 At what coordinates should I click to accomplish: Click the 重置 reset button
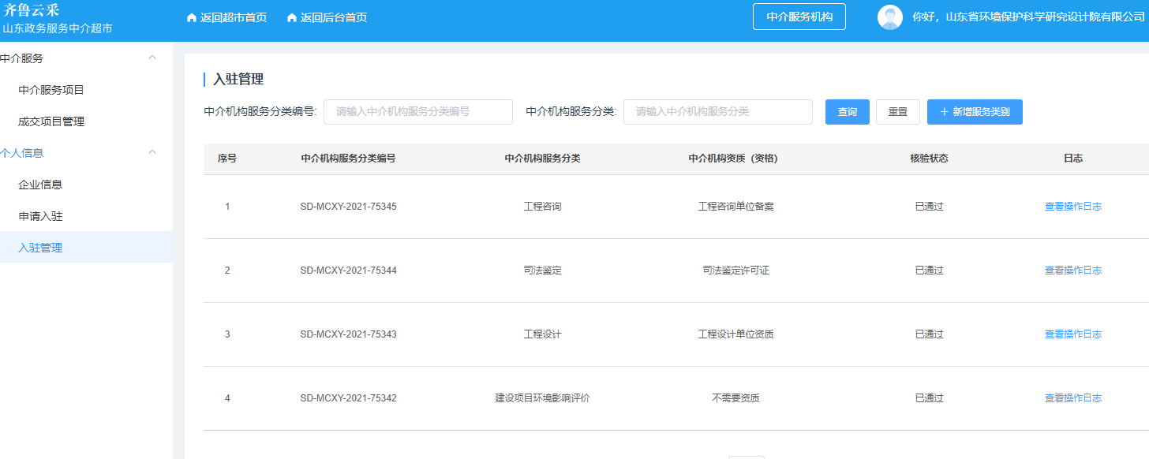click(898, 112)
